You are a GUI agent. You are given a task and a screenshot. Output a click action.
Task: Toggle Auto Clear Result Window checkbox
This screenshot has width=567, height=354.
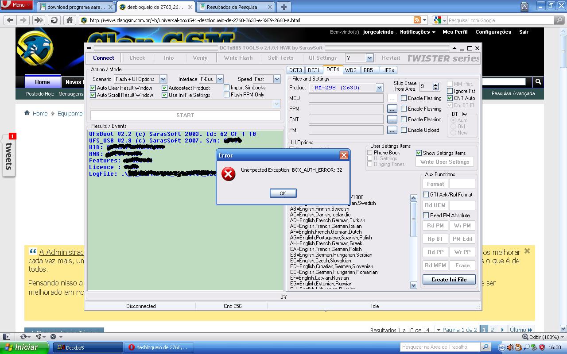(x=93, y=88)
